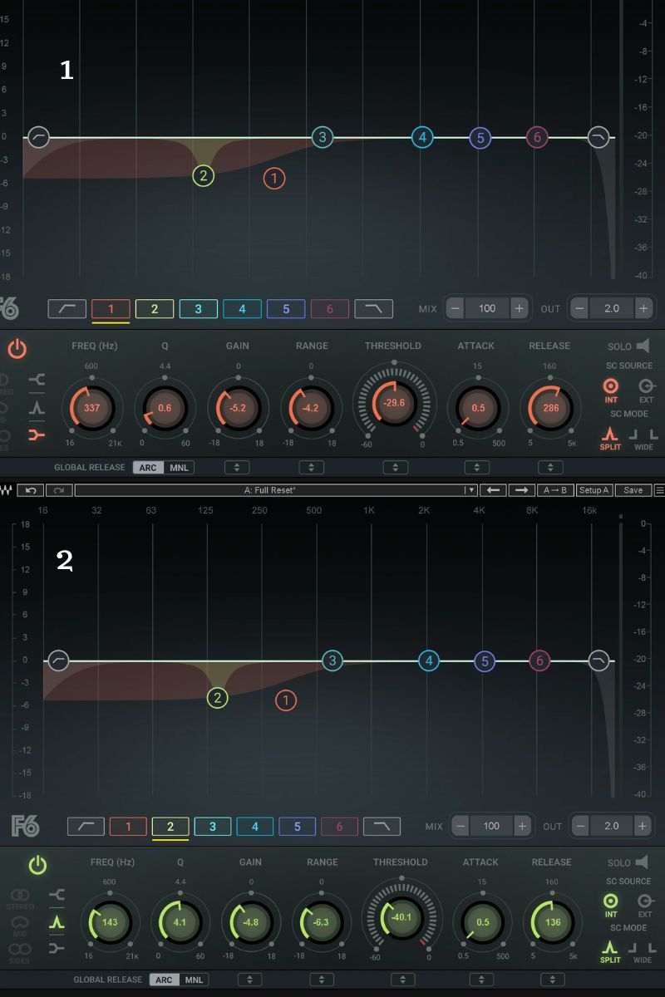The height and width of the screenshot is (997, 665).
Task: Load the next preset with the right arrow
Action: point(521,490)
